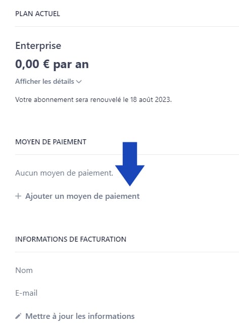Click the 0,00 € par an price
This screenshot has height=331, width=239.
[52, 64]
